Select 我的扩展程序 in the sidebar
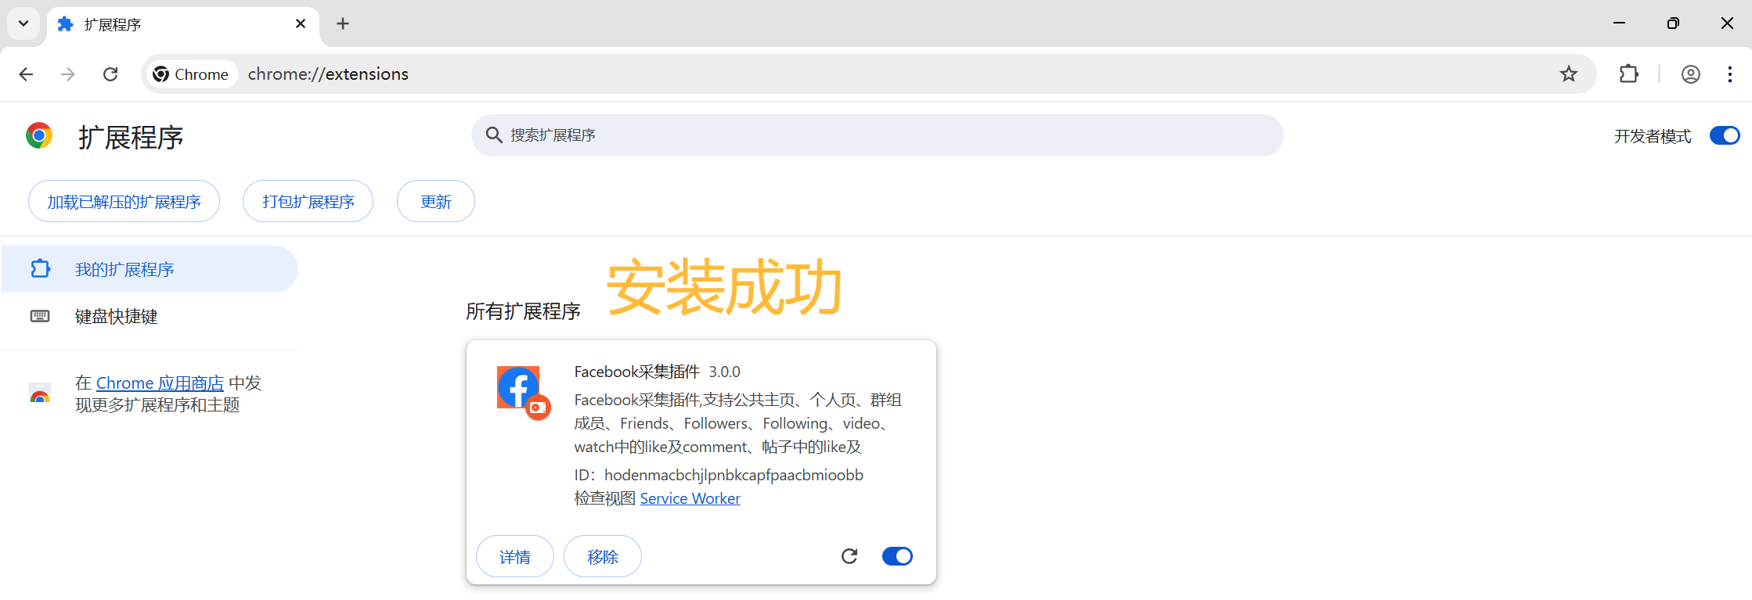This screenshot has height=600, width=1752. pyautogui.click(x=149, y=269)
